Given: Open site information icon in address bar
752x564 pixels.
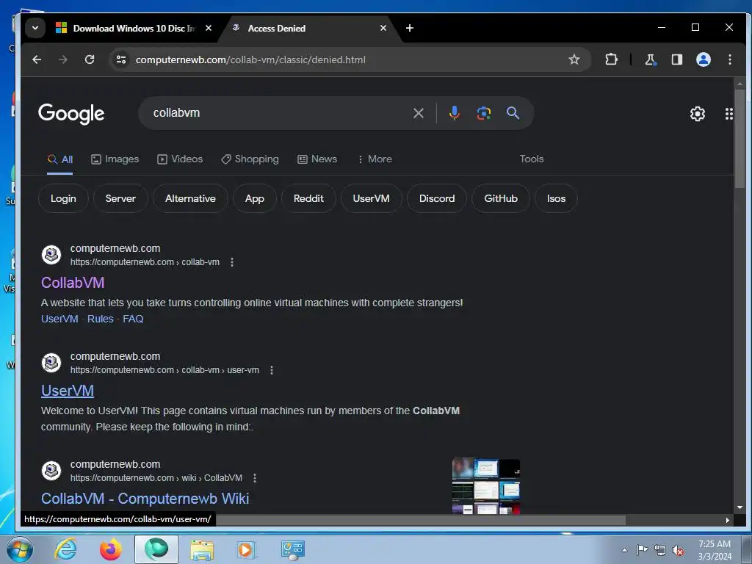Looking at the screenshot, I should [121, 59].
